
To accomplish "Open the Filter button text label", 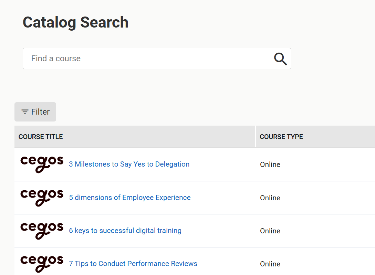I will coord(40,112).
